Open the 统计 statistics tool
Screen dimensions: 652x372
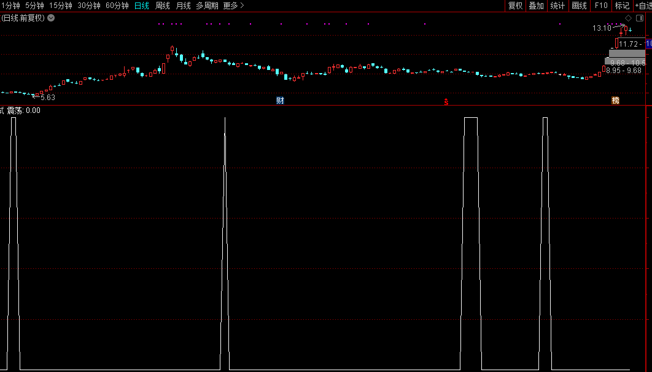(x=557, y=6)
